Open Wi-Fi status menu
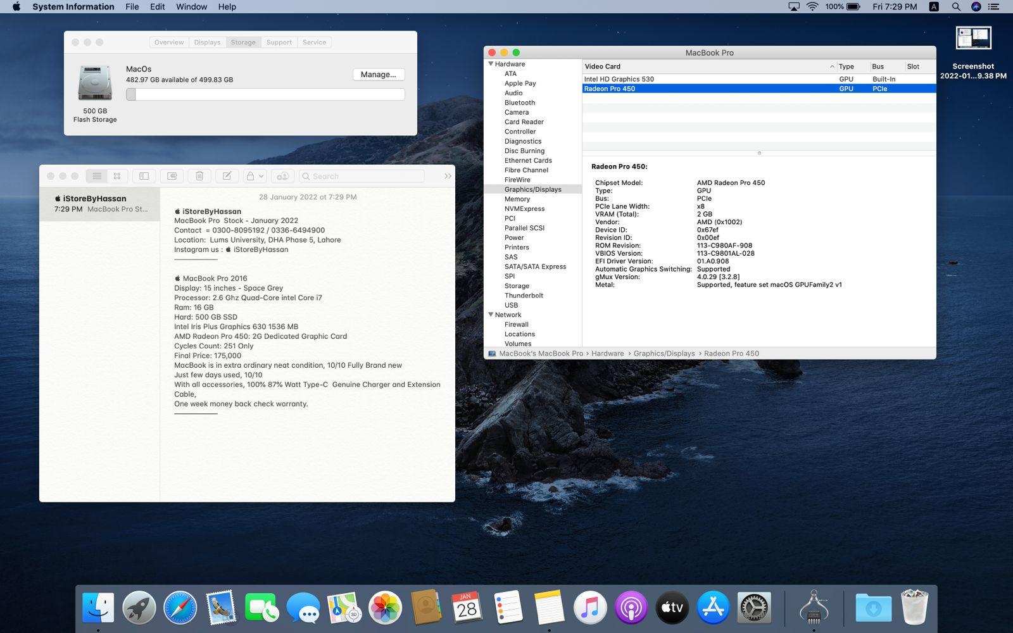 [x=812, y=6]
